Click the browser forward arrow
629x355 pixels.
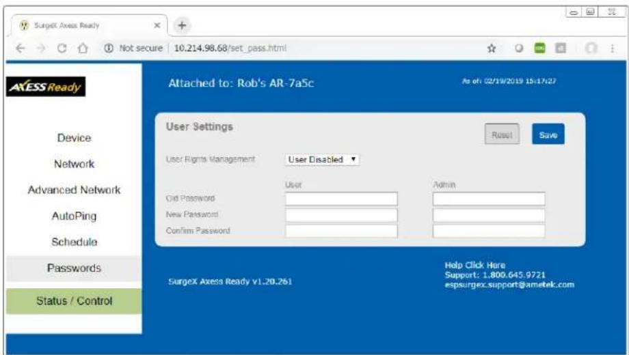pos(41,48)
